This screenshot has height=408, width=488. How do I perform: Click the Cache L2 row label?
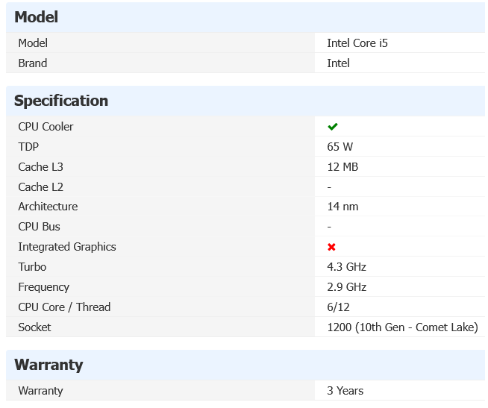40,187
